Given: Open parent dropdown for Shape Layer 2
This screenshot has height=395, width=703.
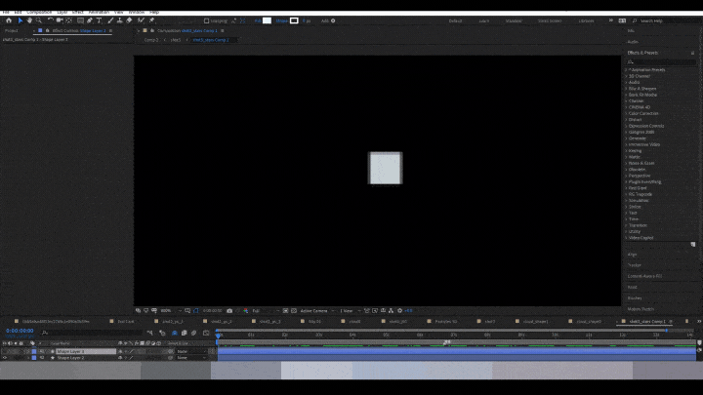Looking at the screenshot, I should [x=191, y=358].
